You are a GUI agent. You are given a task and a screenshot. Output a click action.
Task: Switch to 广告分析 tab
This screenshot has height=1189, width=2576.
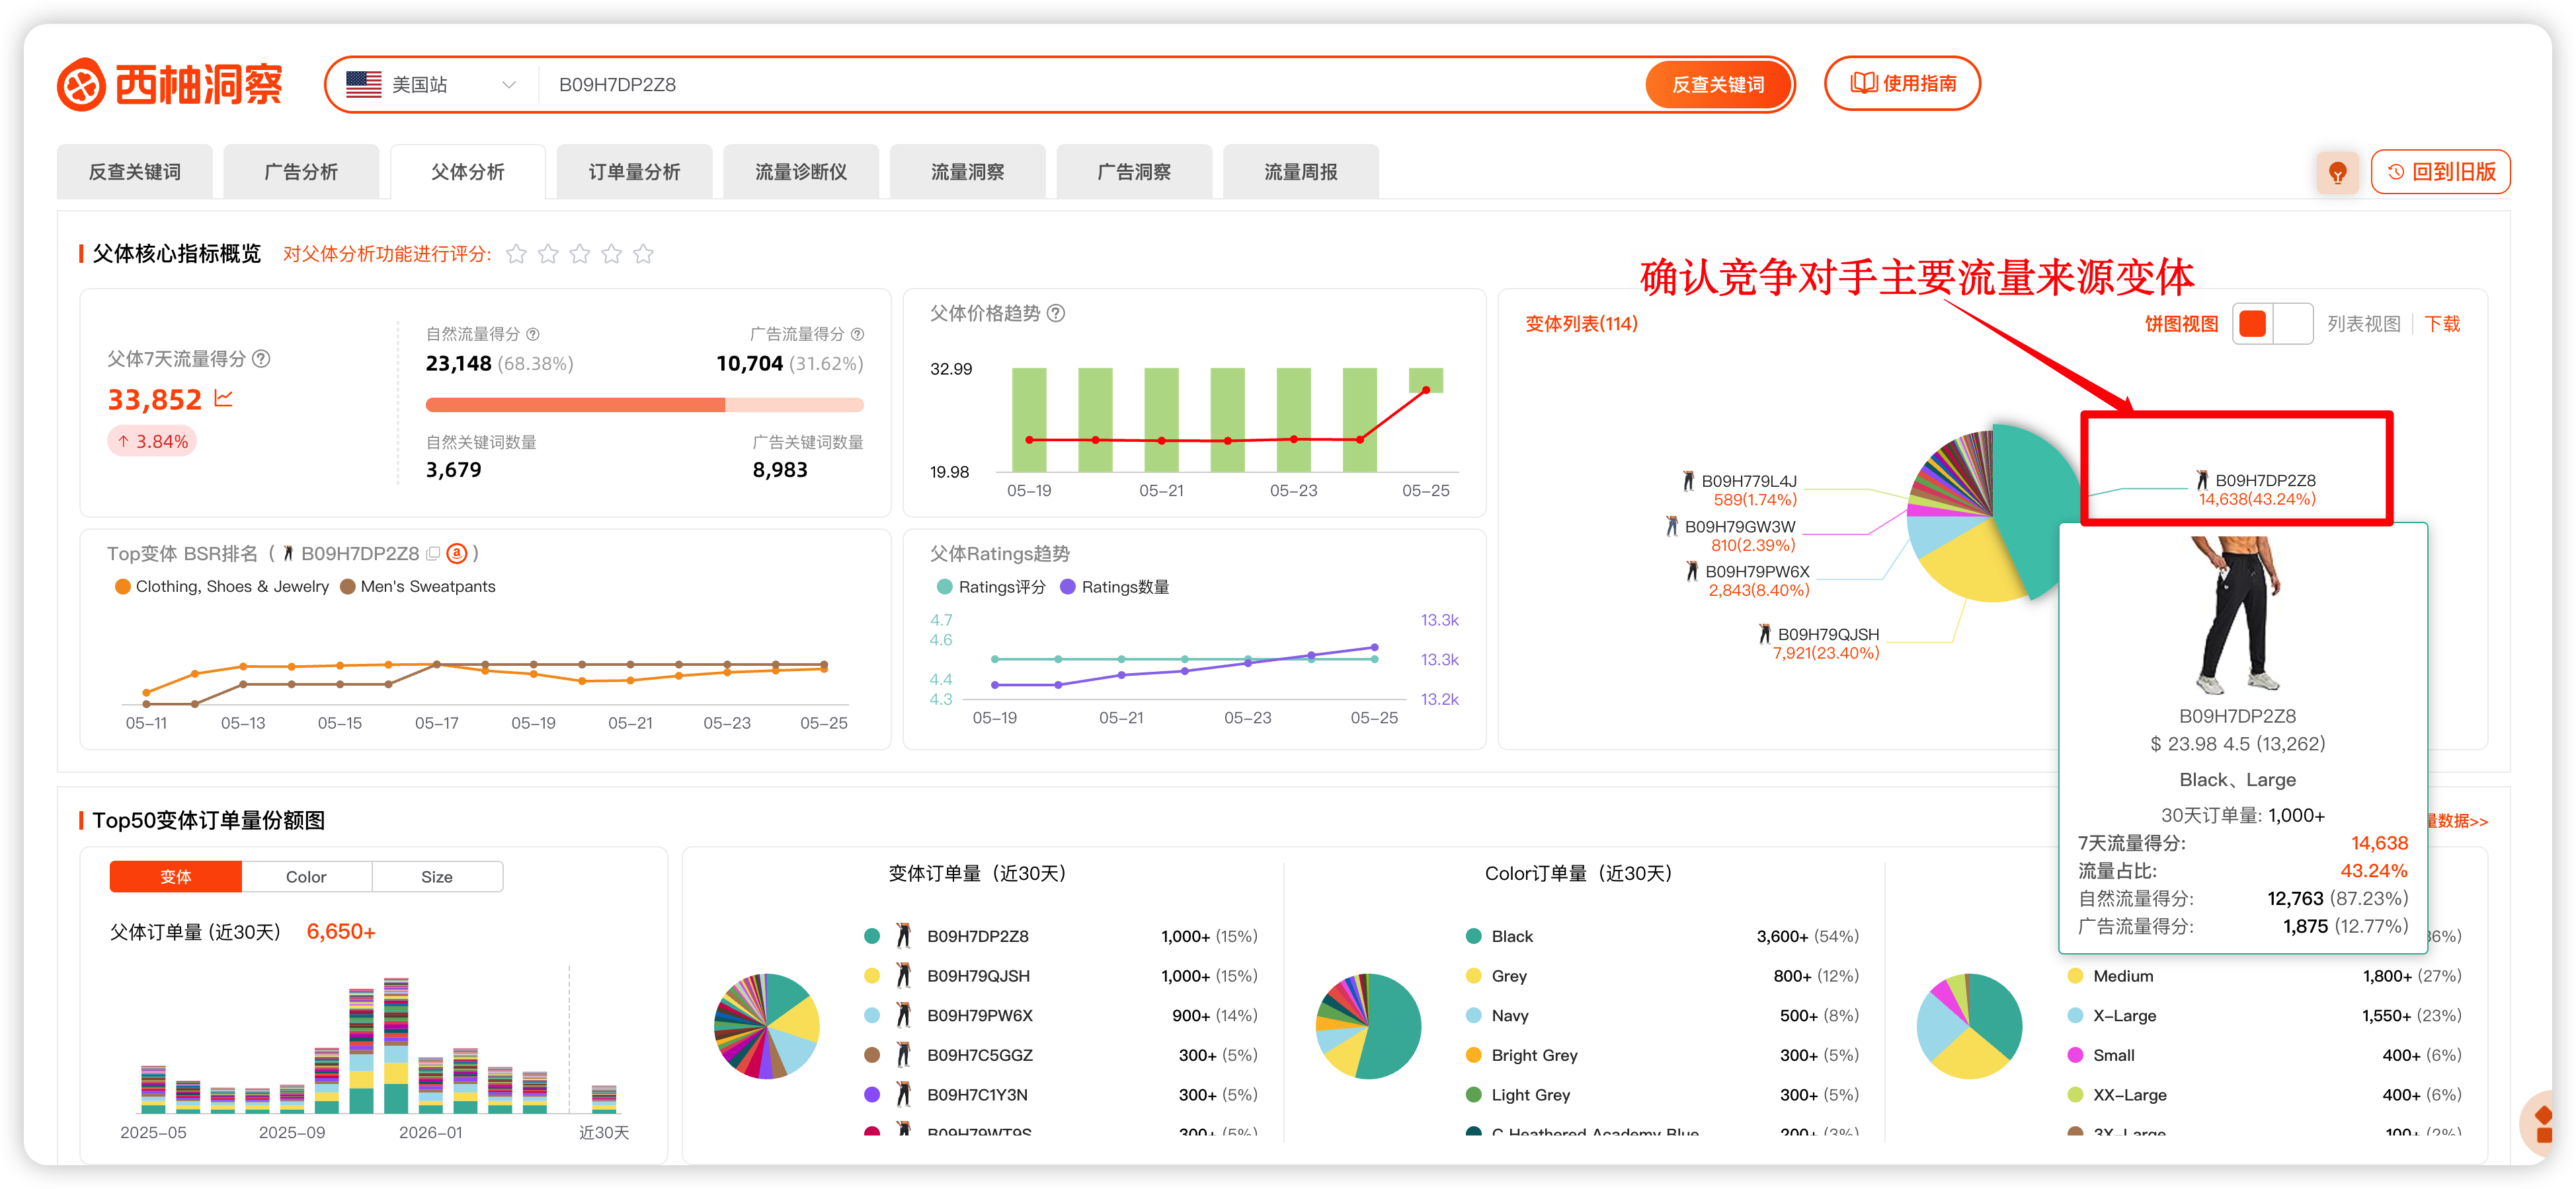tap(301, 172)
